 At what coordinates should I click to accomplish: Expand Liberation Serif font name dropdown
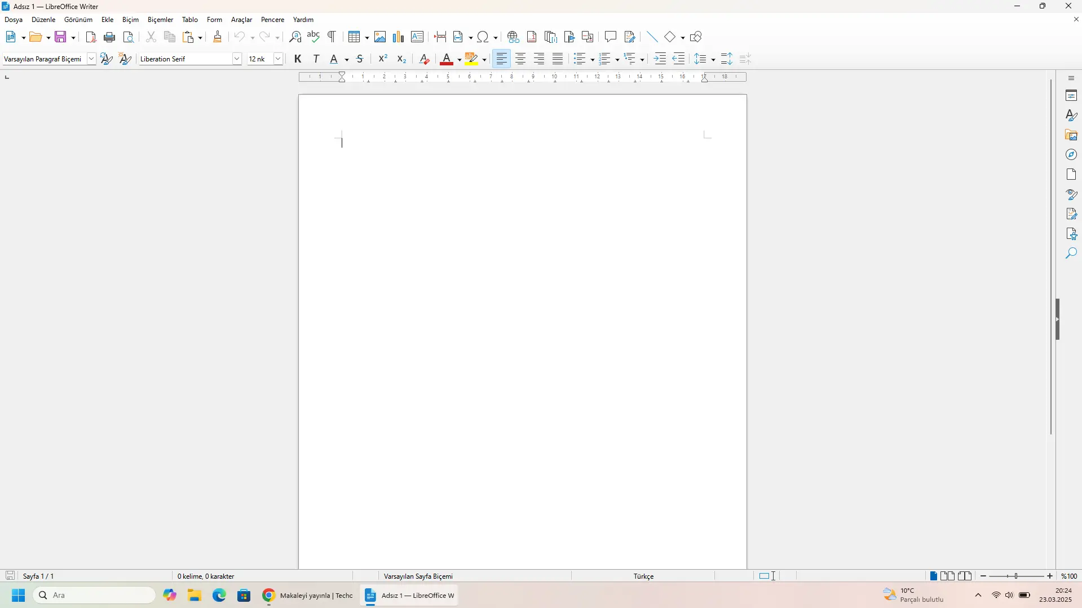(237, 59)
